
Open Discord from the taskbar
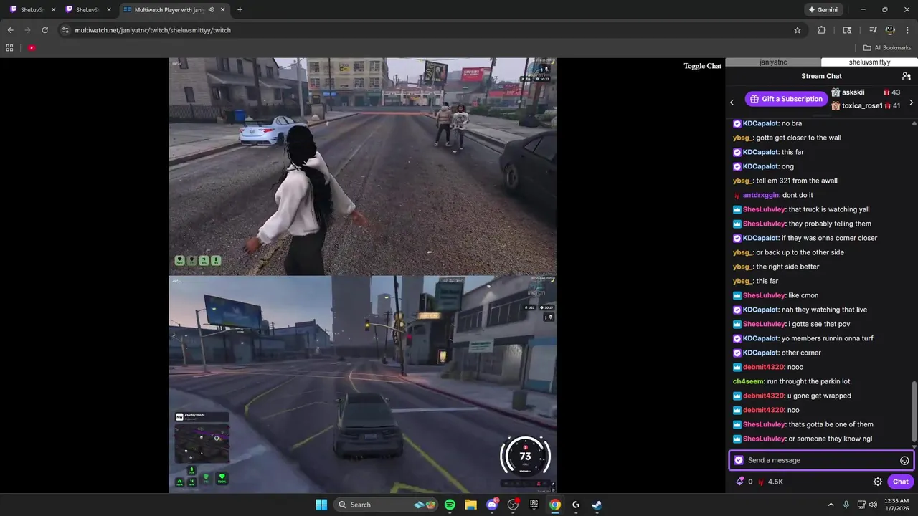point(492,505)
